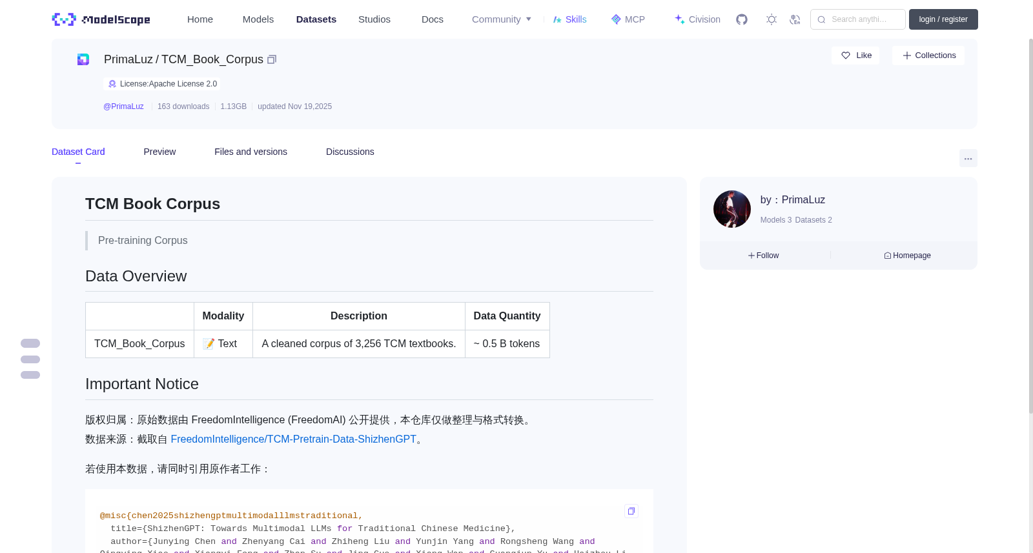Click the 'Data Overview' heading
The height and width of the screenshot is (553, 1033).
point(136,276)
